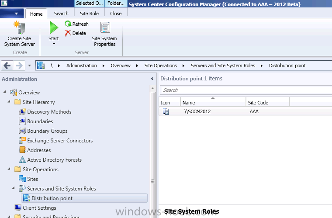The width and height of the screenshot is (332, 218).
Task: Click the Client Settings monitor icon
Action: [18, 208]
